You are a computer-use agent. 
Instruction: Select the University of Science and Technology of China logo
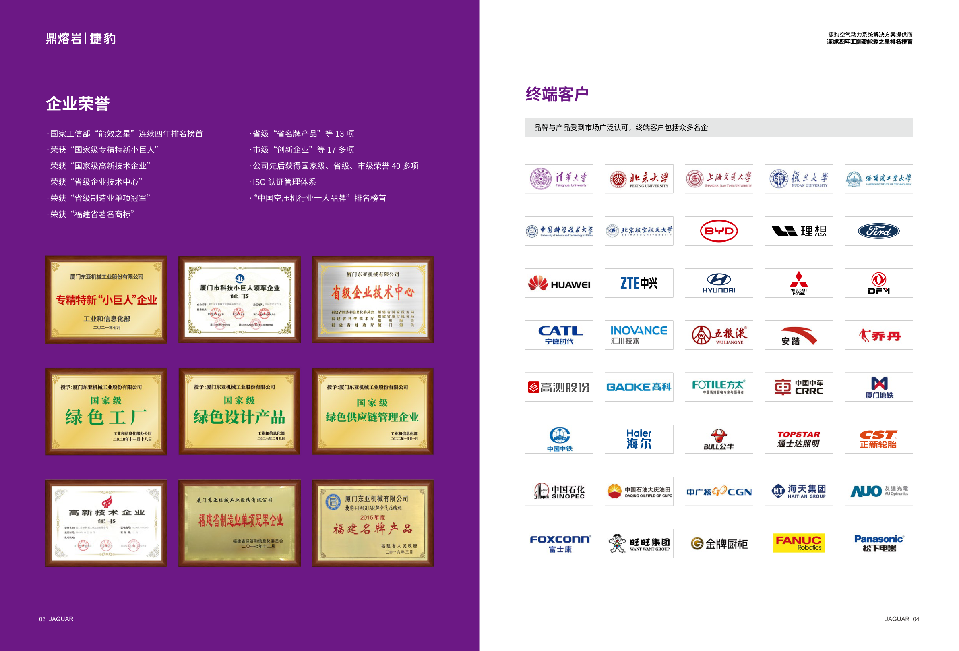559,231
